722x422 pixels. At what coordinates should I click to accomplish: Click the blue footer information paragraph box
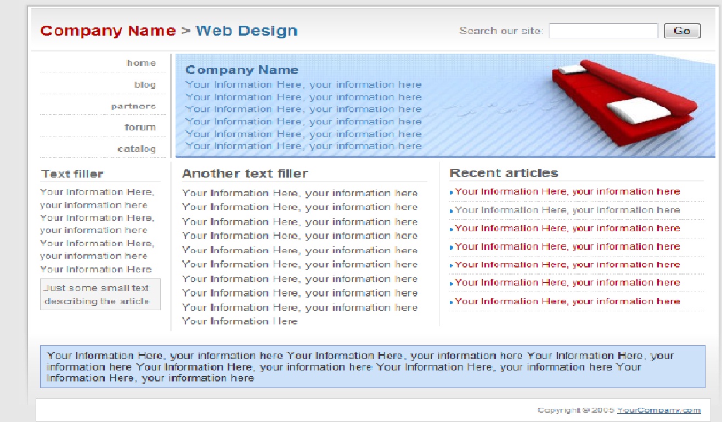pyautogui.click(x=373, y=367)
